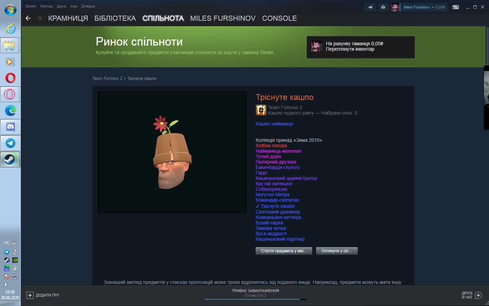Screen dimensions: 489x306
Task: Select checked Тріснуте кашпо list entry
Action: (275, 206)
